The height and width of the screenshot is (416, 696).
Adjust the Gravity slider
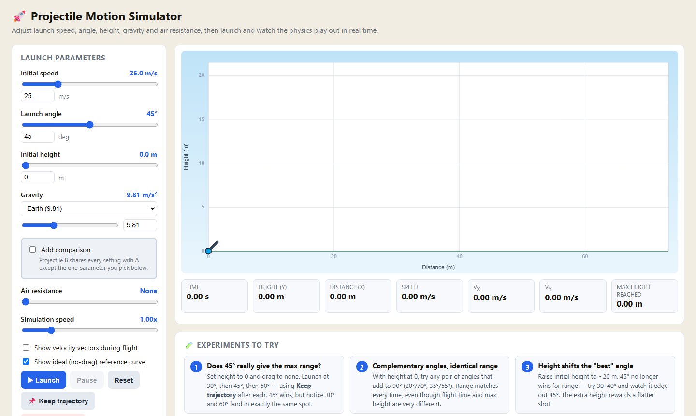pos(70,225)
